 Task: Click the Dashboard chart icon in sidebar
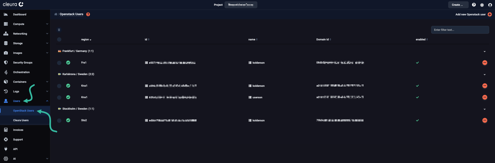pos(6,14)
